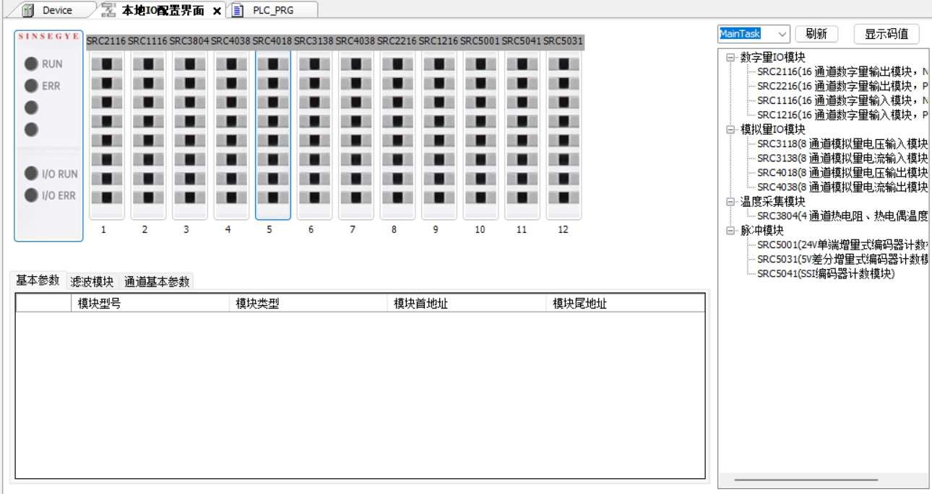
Task: Click the RUN indicator LED
Action: pyautogui.click(x=31, y=64)
